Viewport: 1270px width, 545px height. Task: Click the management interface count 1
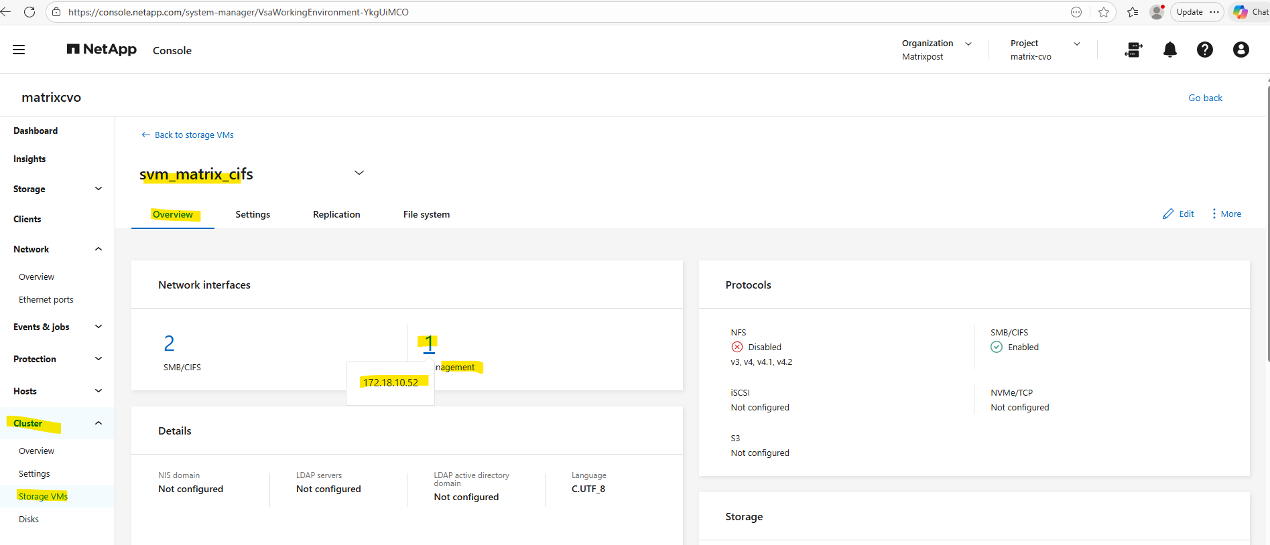point(429,343)
